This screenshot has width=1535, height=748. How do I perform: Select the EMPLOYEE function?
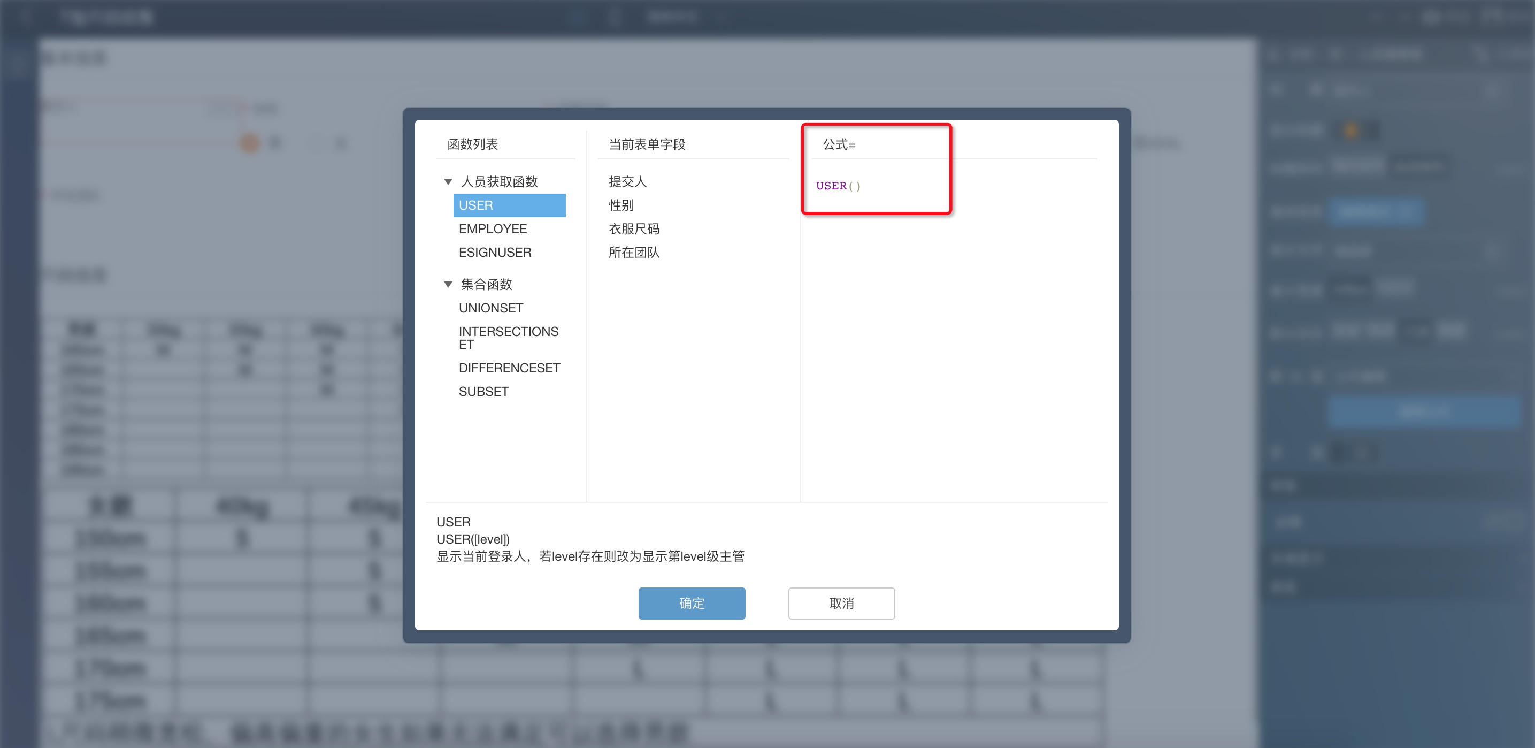pos(492,229)
